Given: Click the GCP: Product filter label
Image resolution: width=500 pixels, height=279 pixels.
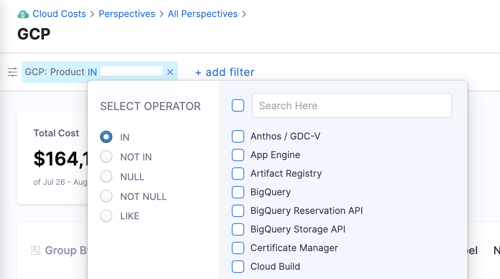Looking at the screenshot, I should (x=55, y=72).
